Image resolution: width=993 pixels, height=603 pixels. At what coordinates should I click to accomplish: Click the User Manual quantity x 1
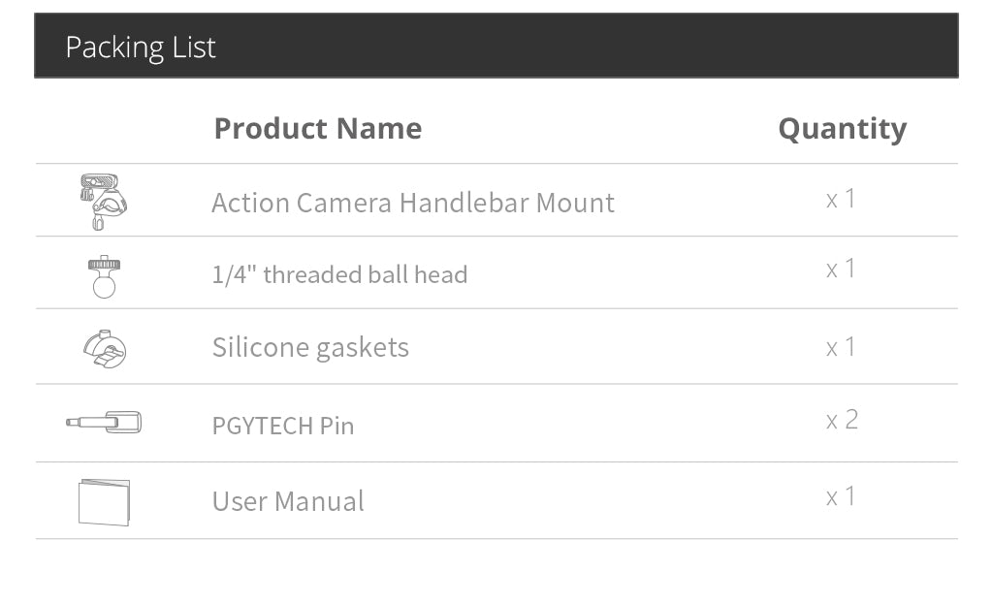point(841,496)
